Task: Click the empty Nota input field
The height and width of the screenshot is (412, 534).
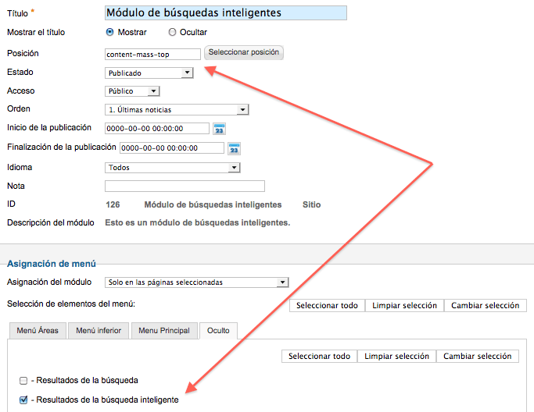Action: click(185, 186)
